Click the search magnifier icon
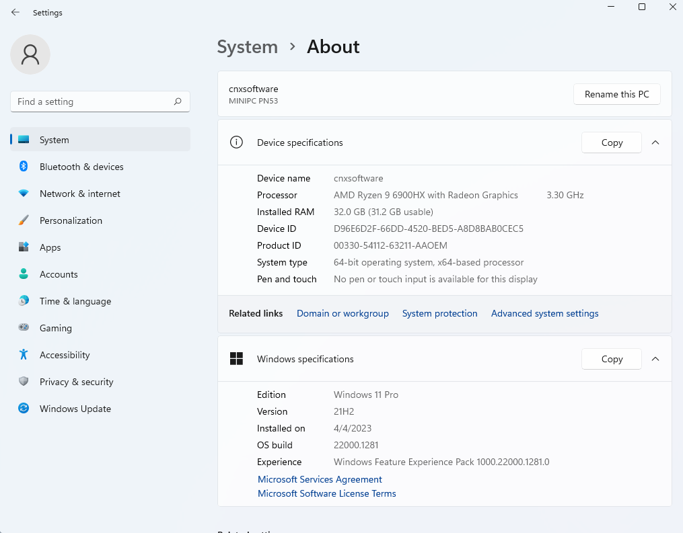683x533 pixels. tap(177, 101)
